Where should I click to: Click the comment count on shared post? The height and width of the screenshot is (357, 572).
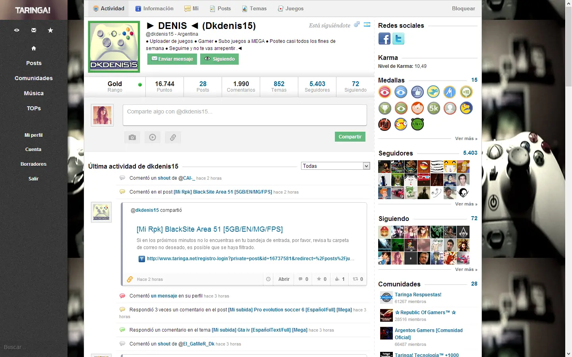click(x=303, y=279)
